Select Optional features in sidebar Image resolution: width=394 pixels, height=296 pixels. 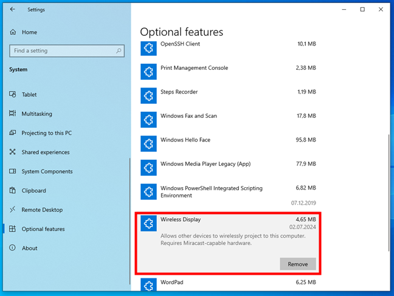click(x=43, y=229)
